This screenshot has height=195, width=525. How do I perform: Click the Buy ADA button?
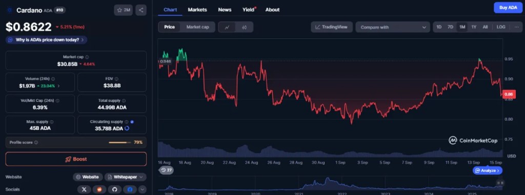pyautogui.click(x=508, y=7)
